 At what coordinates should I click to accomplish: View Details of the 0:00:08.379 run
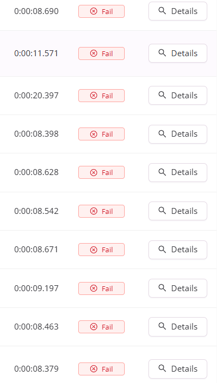click(x=178, y=368)
